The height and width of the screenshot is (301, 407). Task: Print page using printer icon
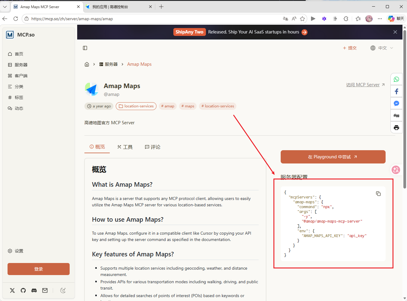pos(396,128)
